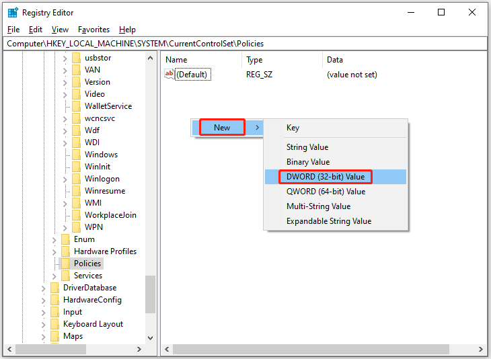Click the WalletService folder icon
This screenshot has height=359, width=491.
[77, 106]
